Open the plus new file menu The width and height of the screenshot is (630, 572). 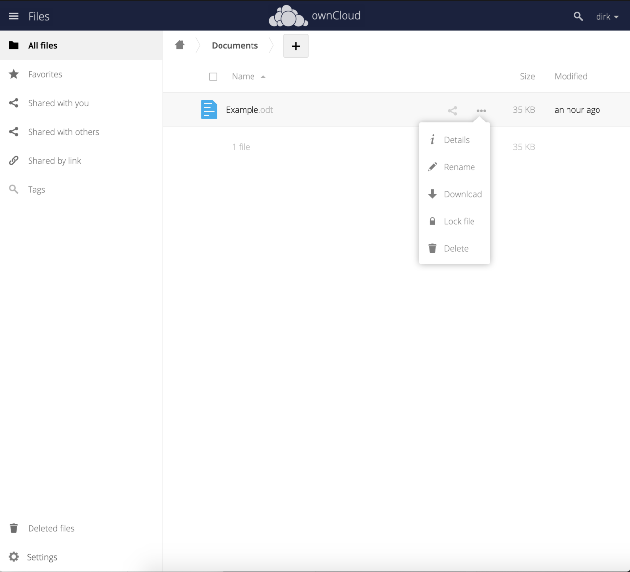296,46
